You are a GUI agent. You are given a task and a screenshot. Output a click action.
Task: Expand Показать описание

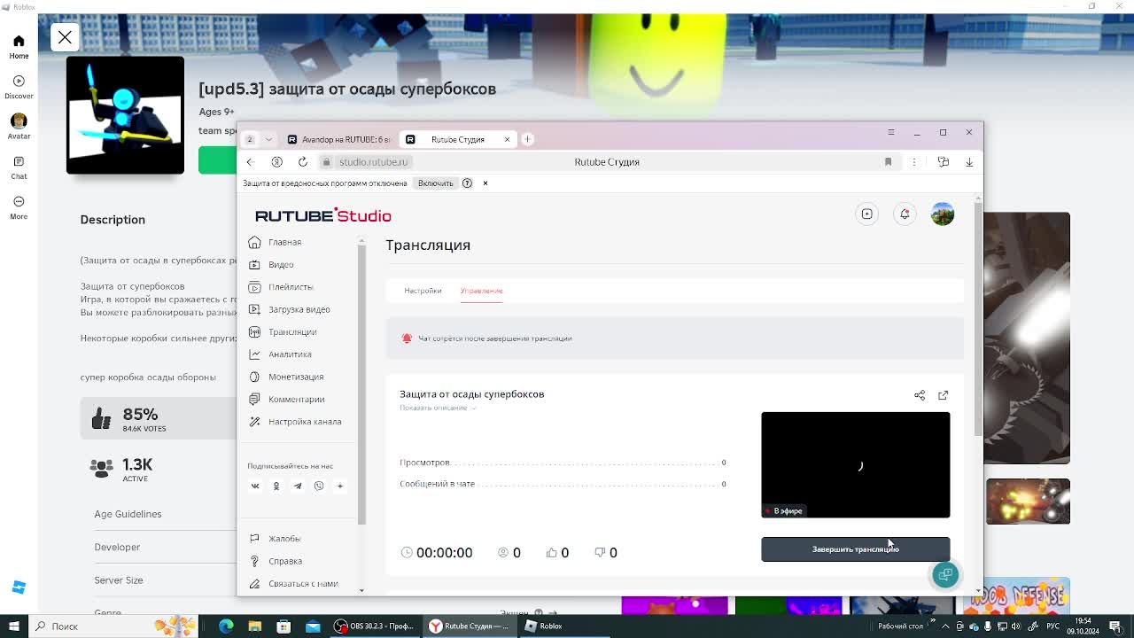click(438, 408)
